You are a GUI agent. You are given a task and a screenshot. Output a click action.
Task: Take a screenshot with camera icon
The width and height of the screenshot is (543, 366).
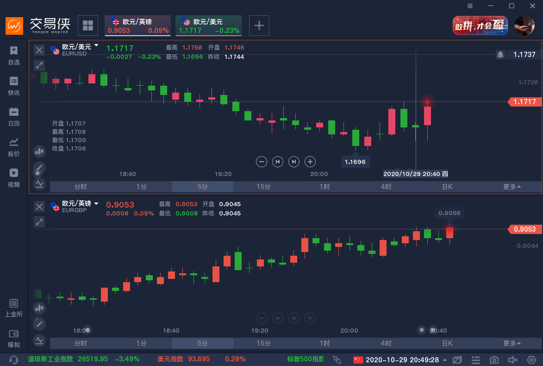(494, 360)
